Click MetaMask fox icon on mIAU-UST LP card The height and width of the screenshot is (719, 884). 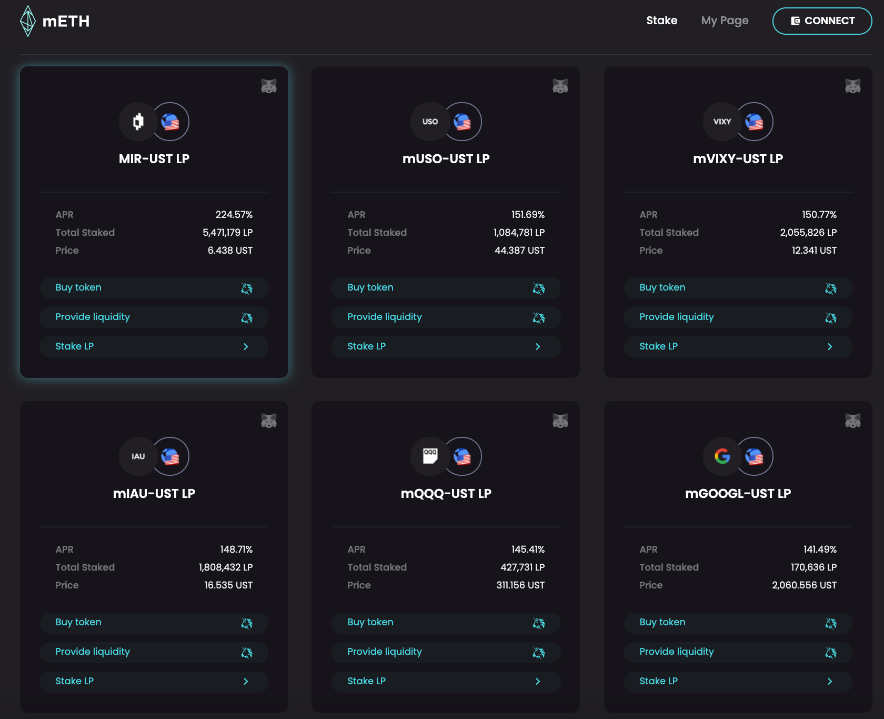pyautogui.click(x=269, y=421)
